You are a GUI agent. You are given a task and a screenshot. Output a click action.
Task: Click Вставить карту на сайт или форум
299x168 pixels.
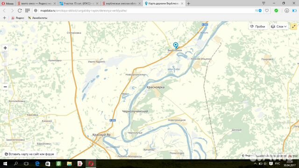point(29,154)
